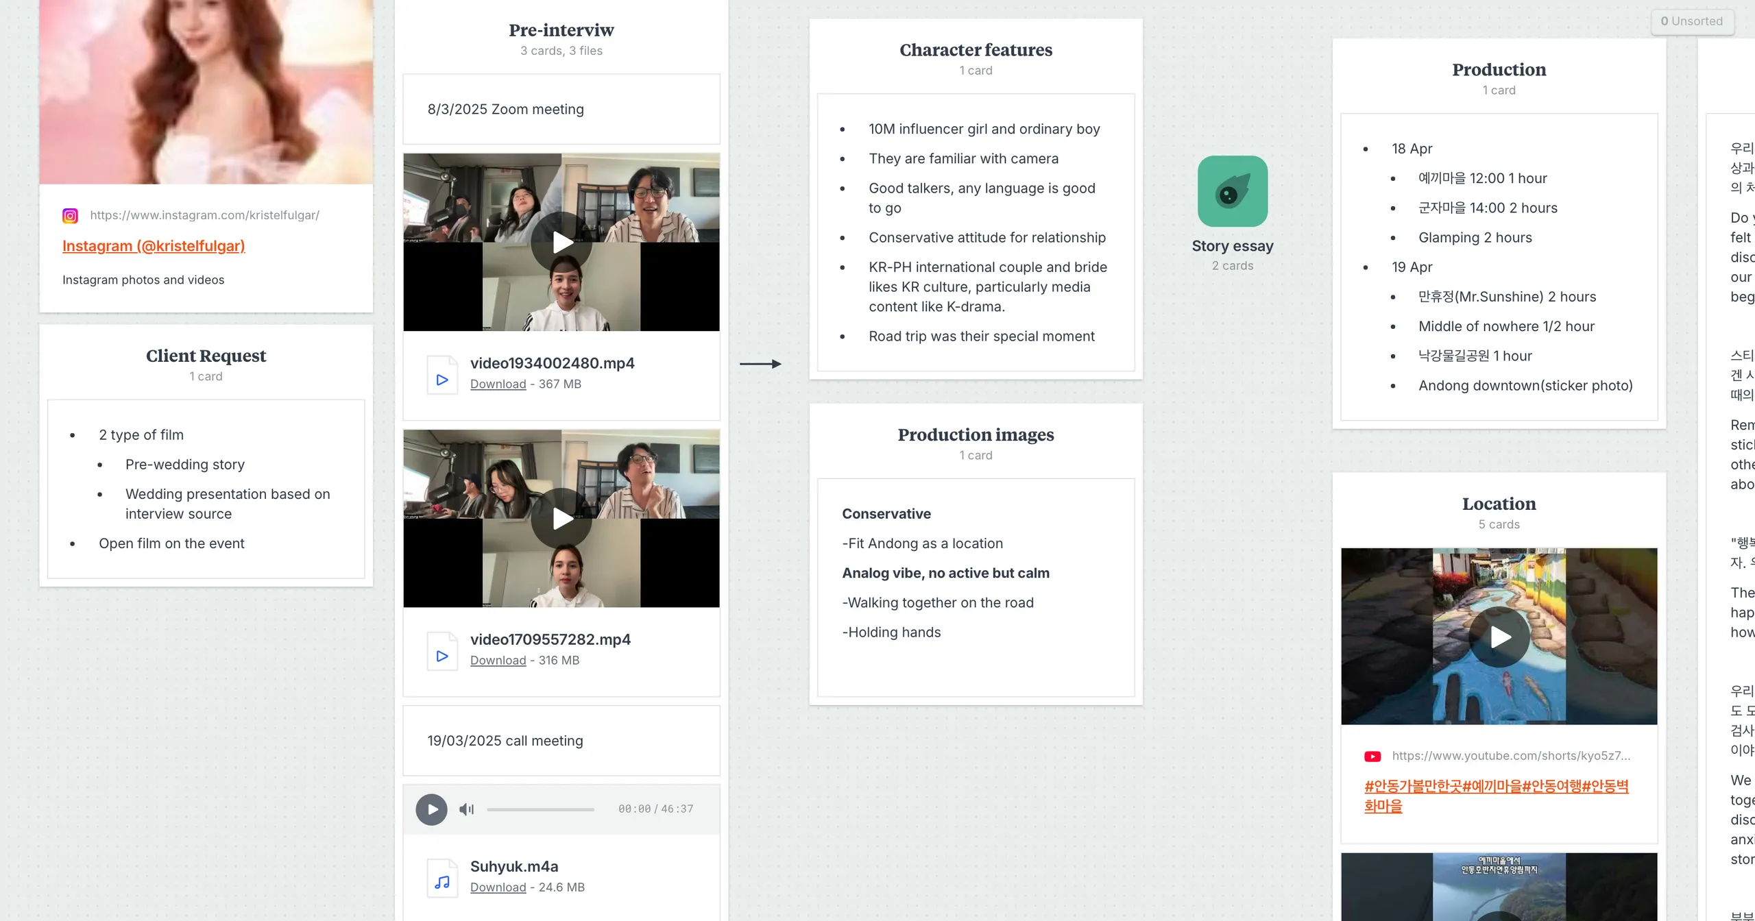Viewport: 1755px width, 921px height.
Task: Select 'Open film on the event' bullet
Action: pyautogui.click(x=171, y=543)
